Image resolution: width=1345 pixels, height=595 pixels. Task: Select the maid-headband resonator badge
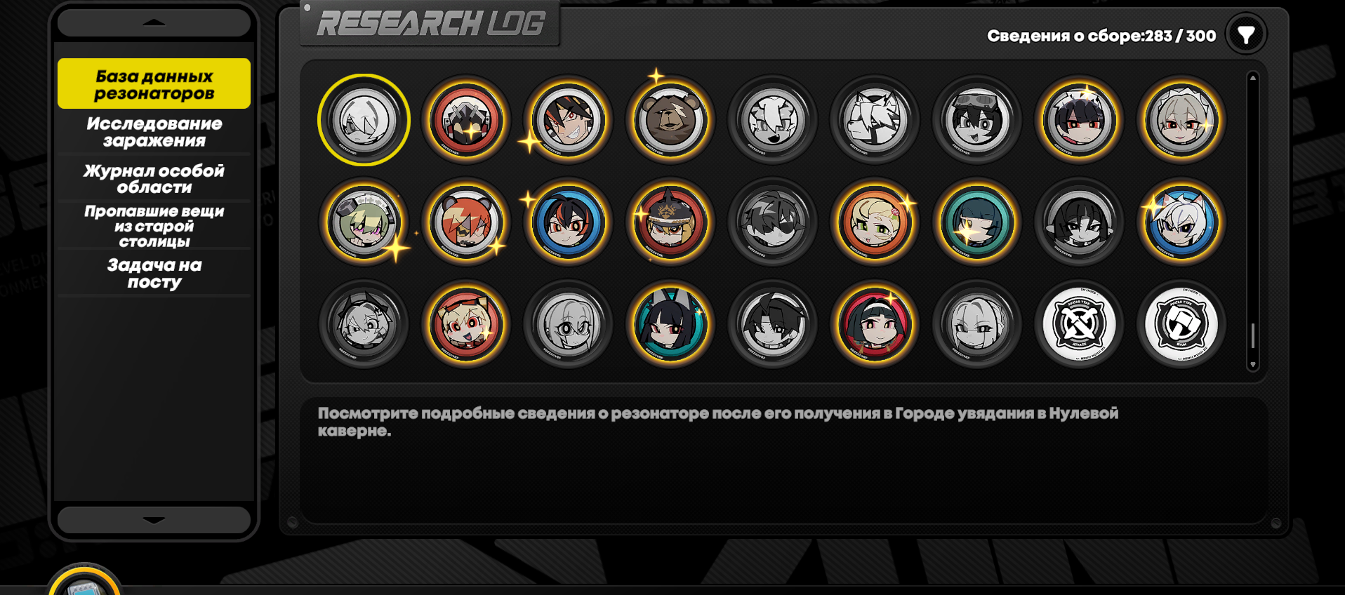(x=1181, y=120)
